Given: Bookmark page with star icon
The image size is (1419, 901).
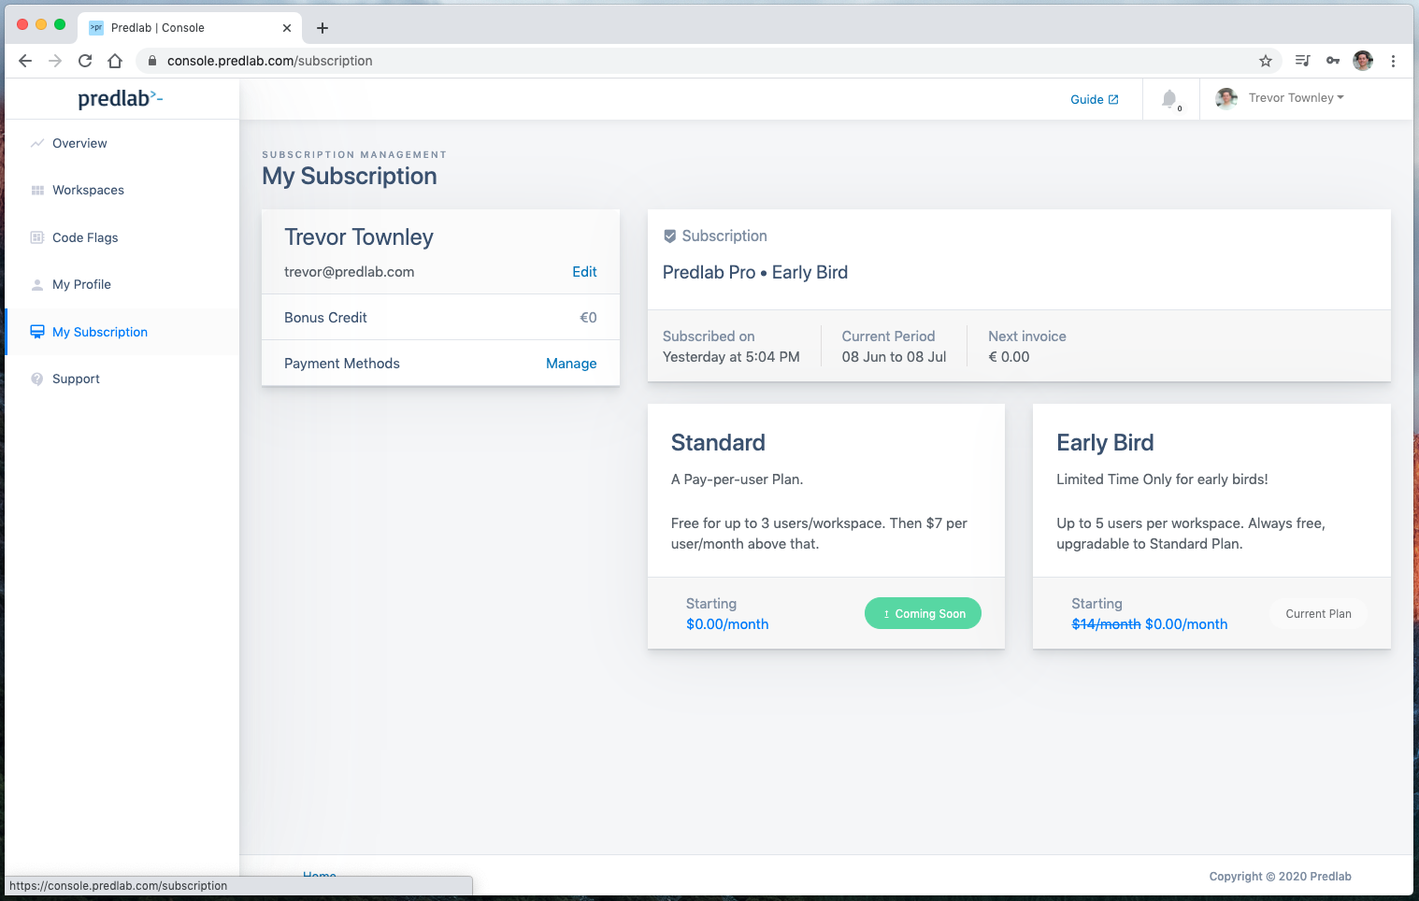Looking at the screenshot, I should click(1266, 61).
